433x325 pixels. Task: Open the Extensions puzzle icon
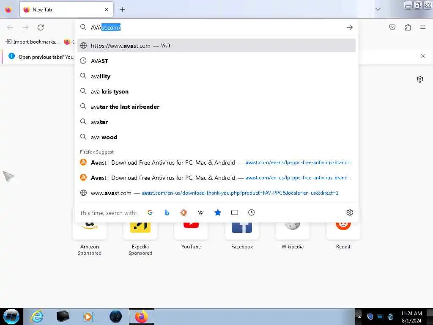(408, 27)
